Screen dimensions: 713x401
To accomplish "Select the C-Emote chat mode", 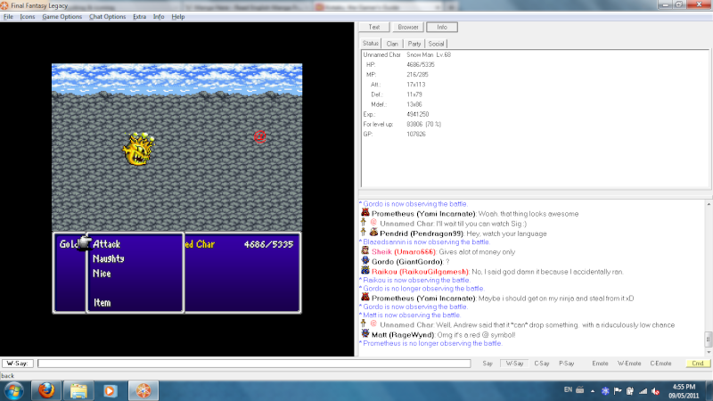I will click(660, 364).
